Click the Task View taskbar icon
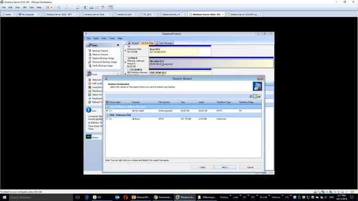Viewport: 358px width, 201px height. [x=78, y=197]
